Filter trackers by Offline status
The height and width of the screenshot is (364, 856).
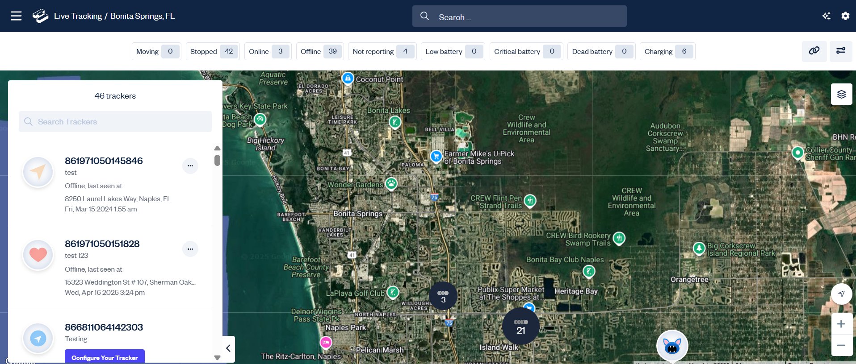(320, 51)
